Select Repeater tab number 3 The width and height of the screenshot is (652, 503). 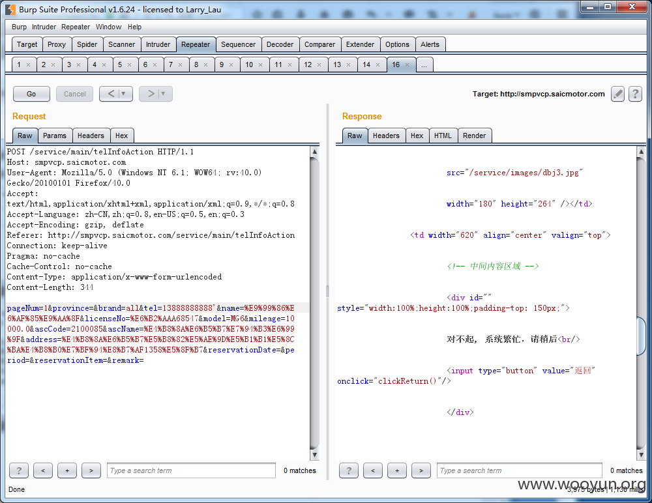(69, 65)
